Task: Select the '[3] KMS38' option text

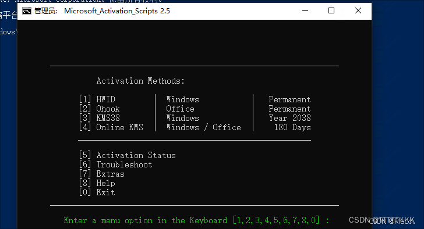Action: [99, 118]
